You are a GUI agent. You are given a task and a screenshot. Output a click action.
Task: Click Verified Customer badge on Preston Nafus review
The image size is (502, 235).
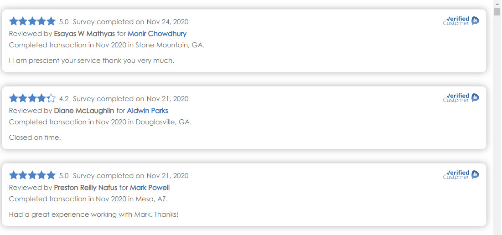pyautogui.click(x=461, y=174)
